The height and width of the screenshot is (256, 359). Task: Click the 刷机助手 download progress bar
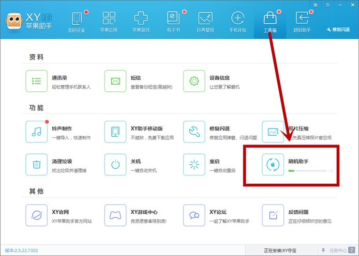point(307,171)
